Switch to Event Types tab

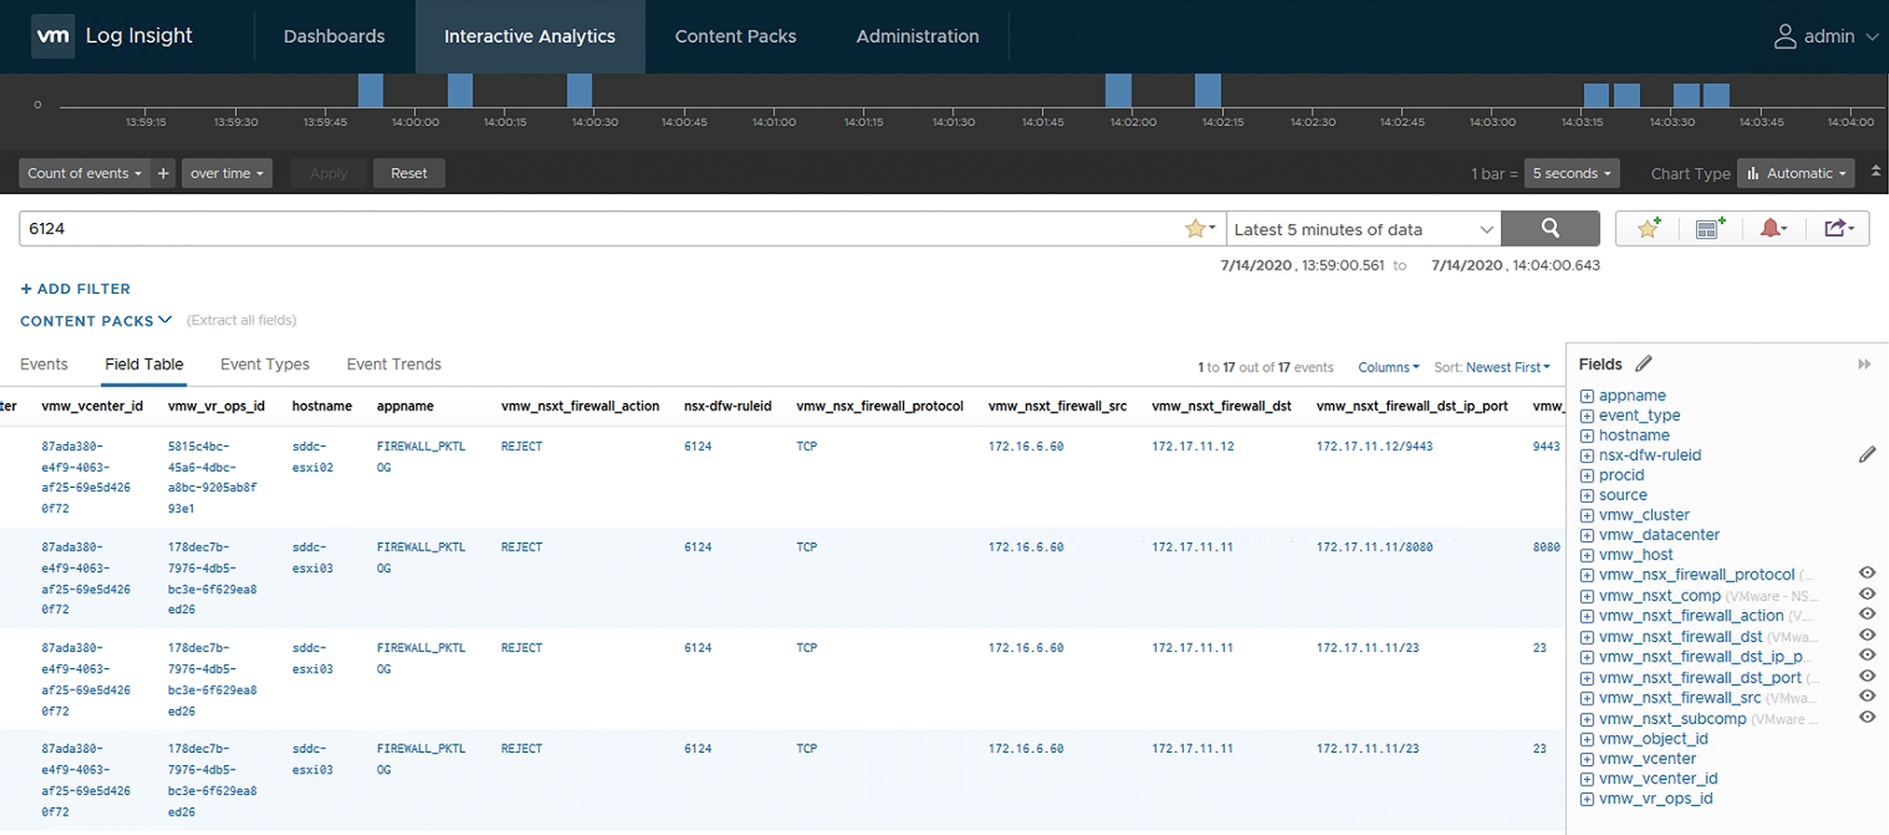265,365
